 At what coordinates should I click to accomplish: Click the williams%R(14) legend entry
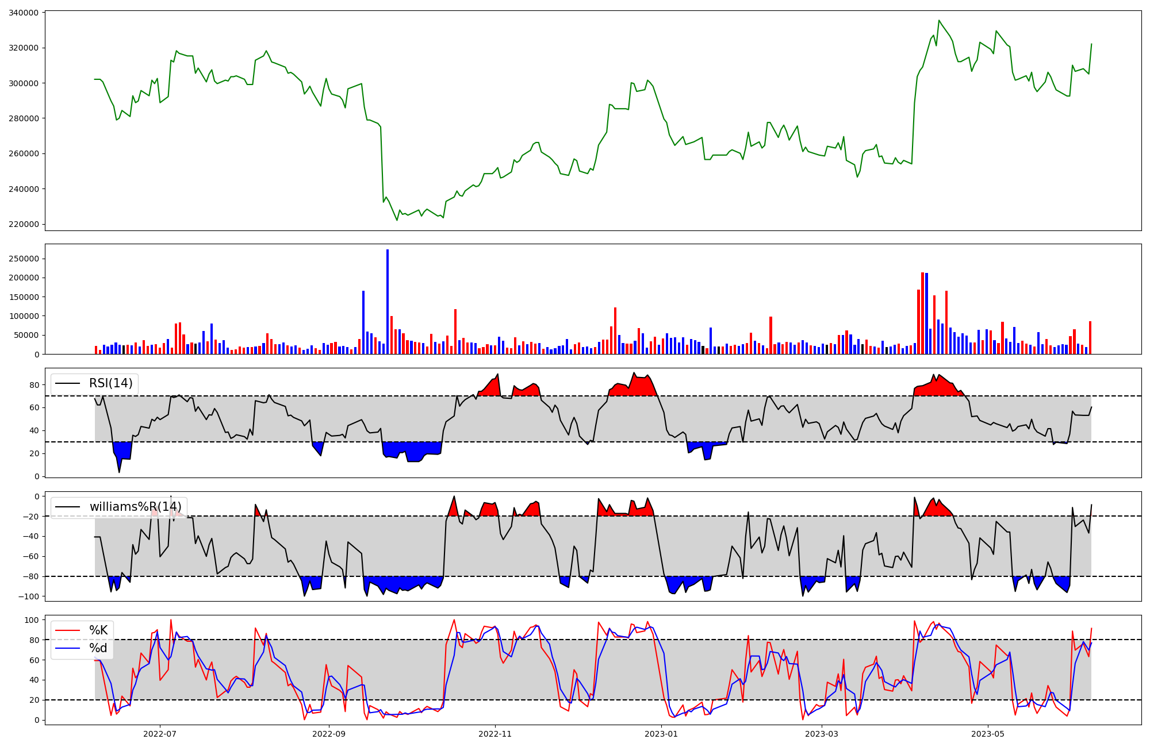pyautogui.click(x=135, y=507)
